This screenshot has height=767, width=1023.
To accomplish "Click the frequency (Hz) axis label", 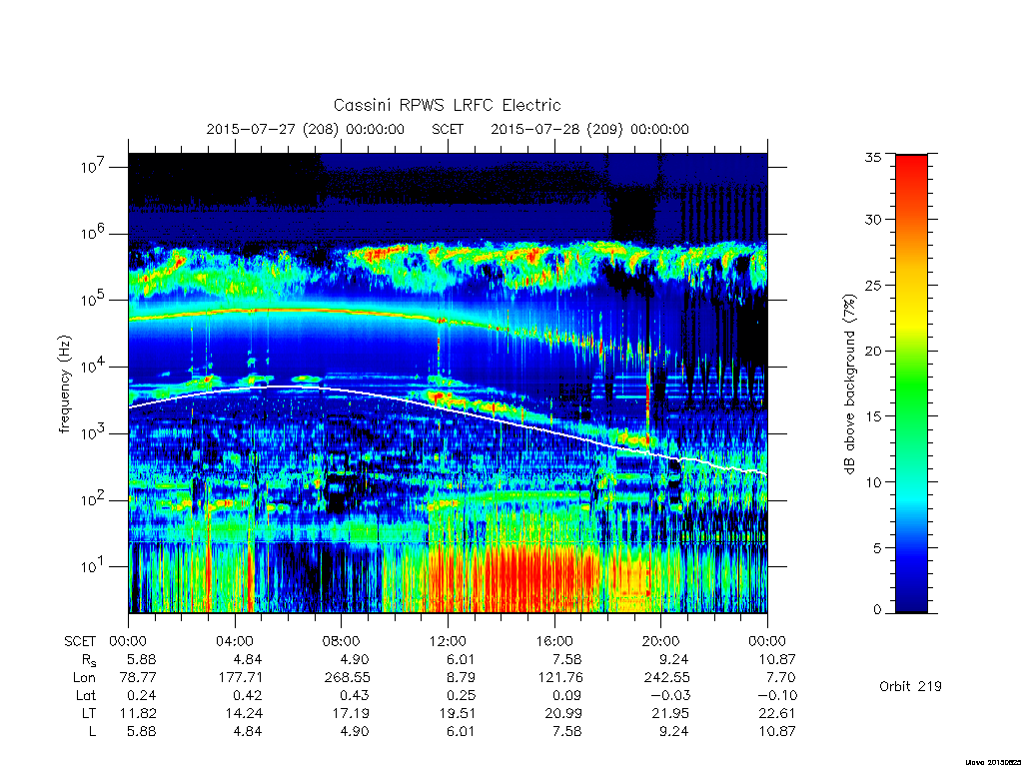I will 65,384.
